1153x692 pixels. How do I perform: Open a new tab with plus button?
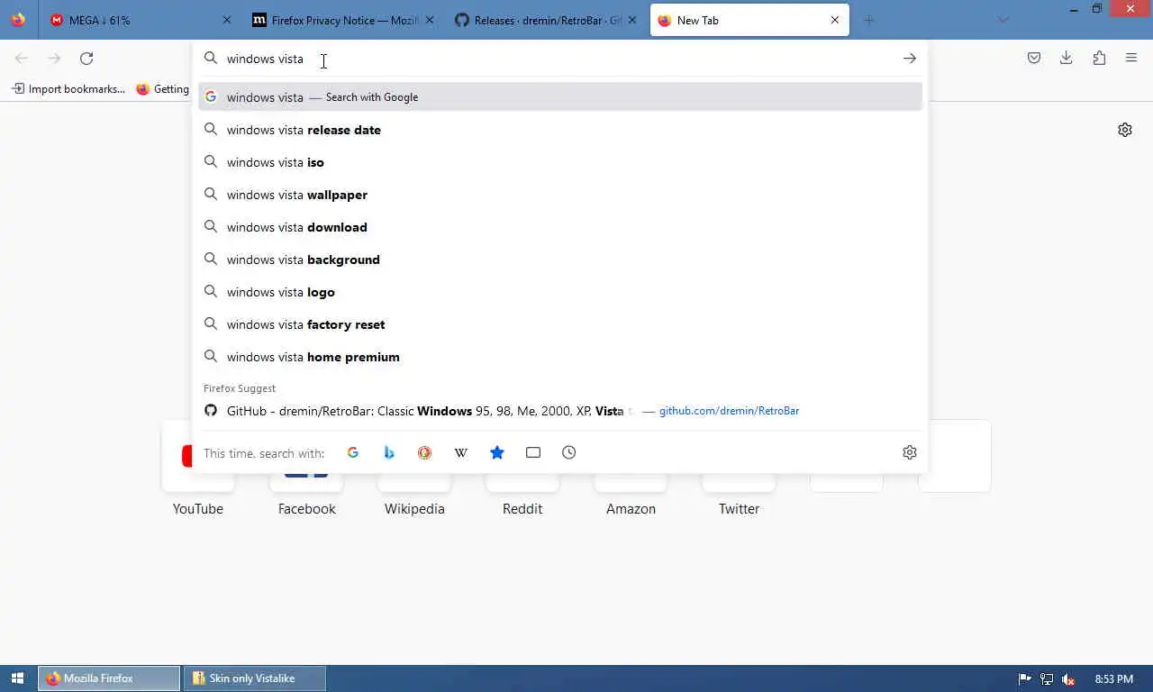[x=869, y=20]
